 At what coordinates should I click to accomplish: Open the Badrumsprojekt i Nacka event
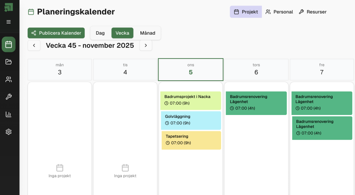pos(191,100)
